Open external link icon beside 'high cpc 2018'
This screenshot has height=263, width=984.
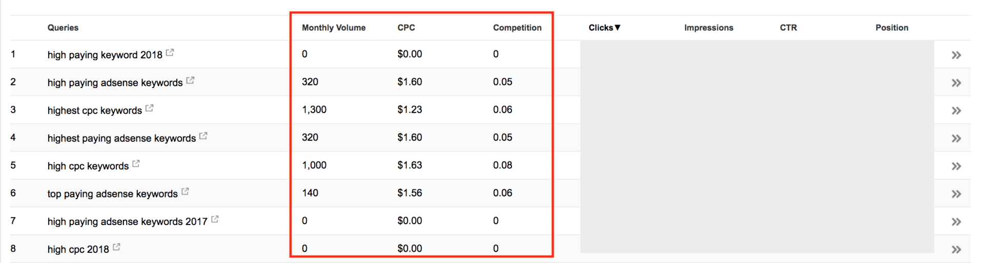coord(117,247)
